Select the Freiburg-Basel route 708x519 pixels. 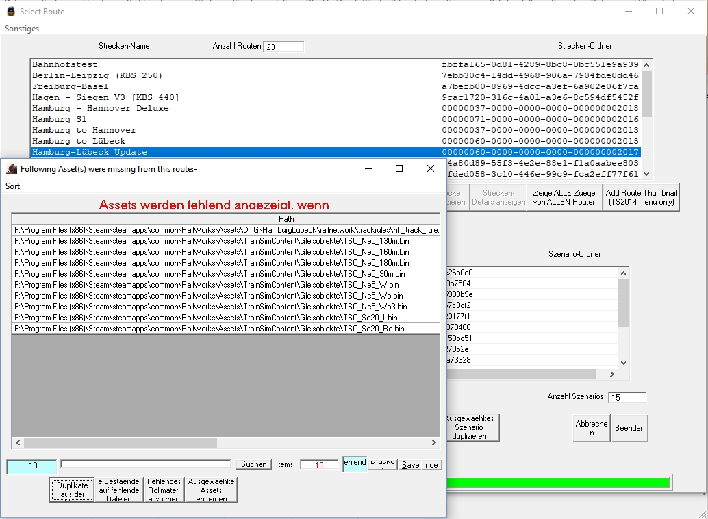[71, 86]
